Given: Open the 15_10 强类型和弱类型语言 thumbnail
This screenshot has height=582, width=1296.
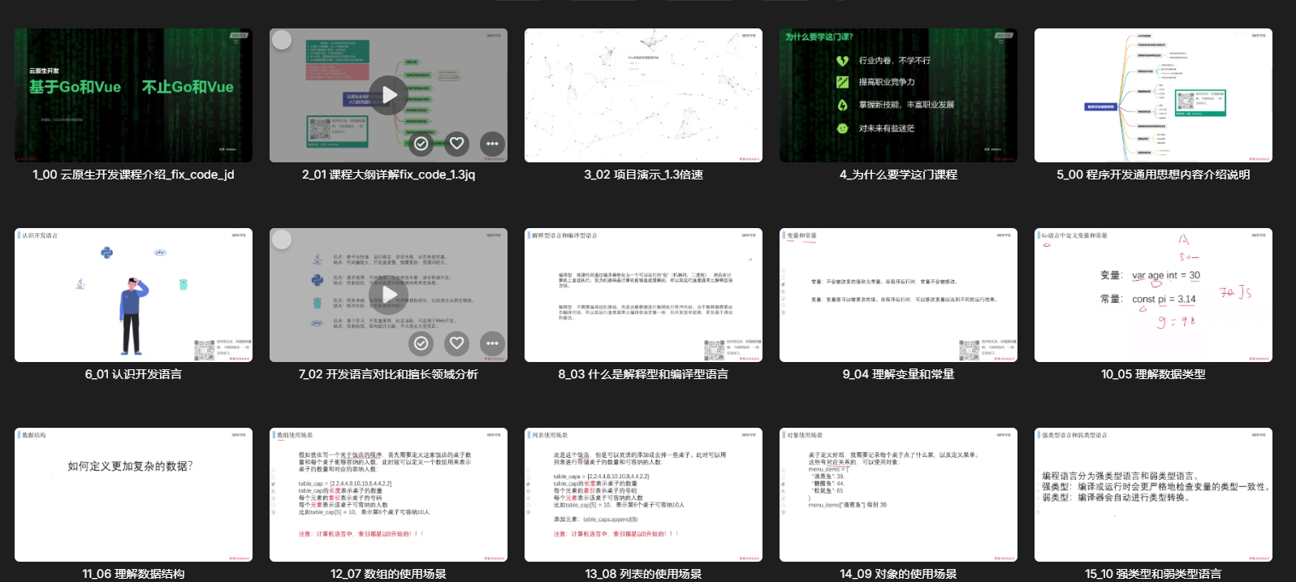Looking at the screenshot, I should click(x=1153, y=495).
